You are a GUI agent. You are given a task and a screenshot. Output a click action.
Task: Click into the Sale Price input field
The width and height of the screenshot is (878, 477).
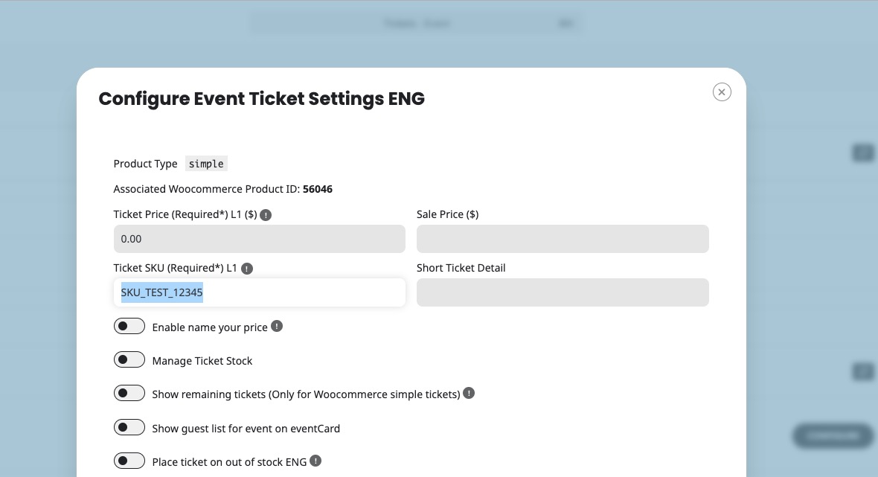pyautogui.click(x=563, y=239)
